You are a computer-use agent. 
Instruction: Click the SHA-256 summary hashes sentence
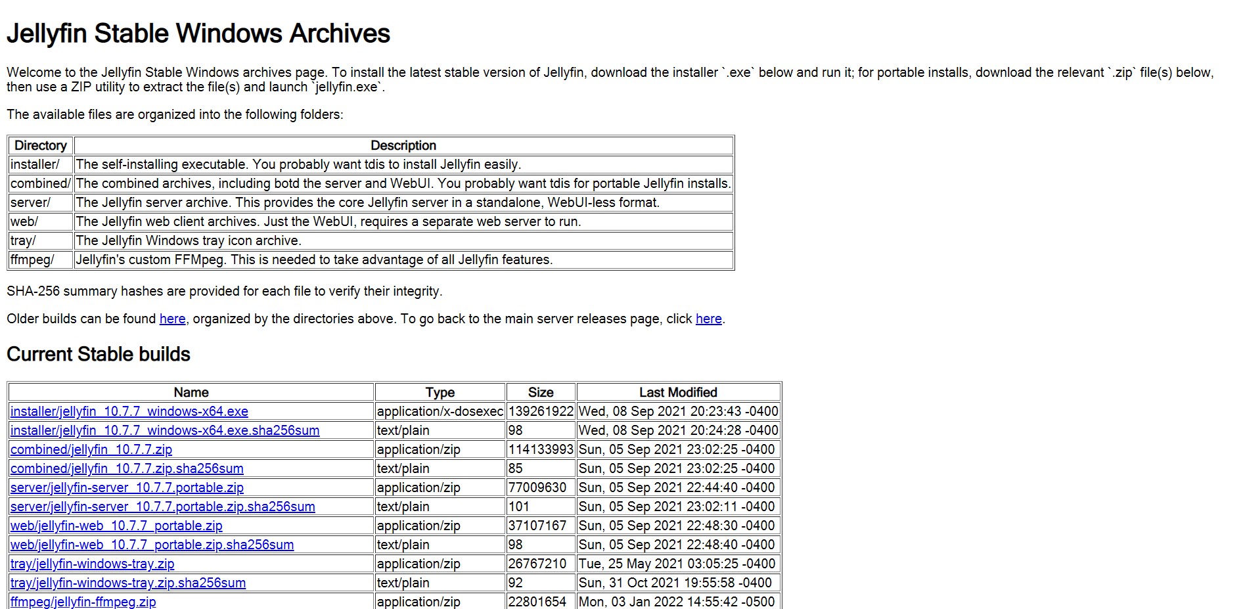point(225,291)
